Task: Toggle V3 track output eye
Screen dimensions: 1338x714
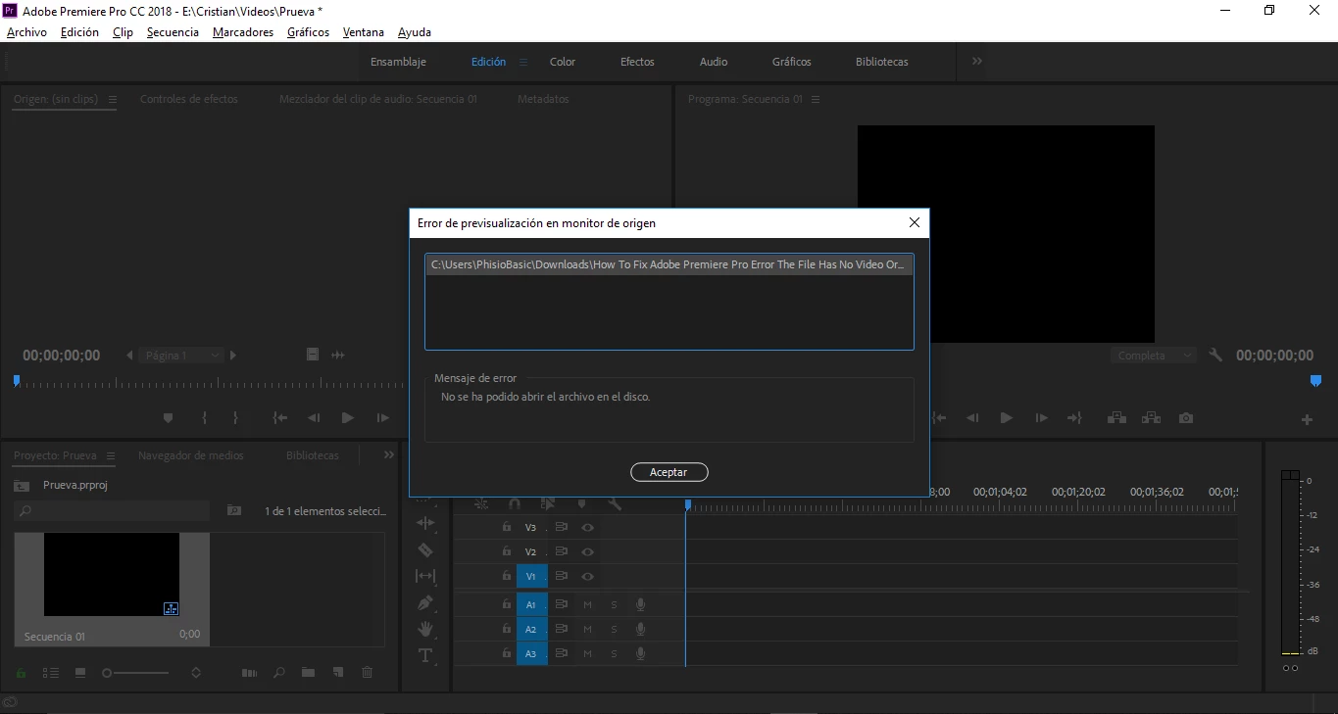Action: [x=587, y=527]
